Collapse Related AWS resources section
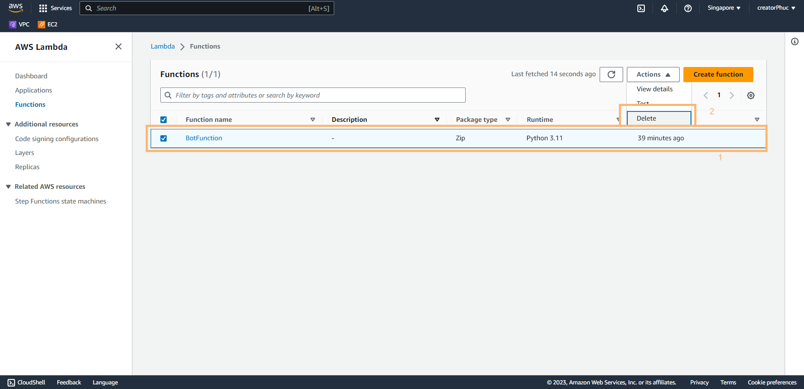 pyautogui.click(x=8, y=187)
